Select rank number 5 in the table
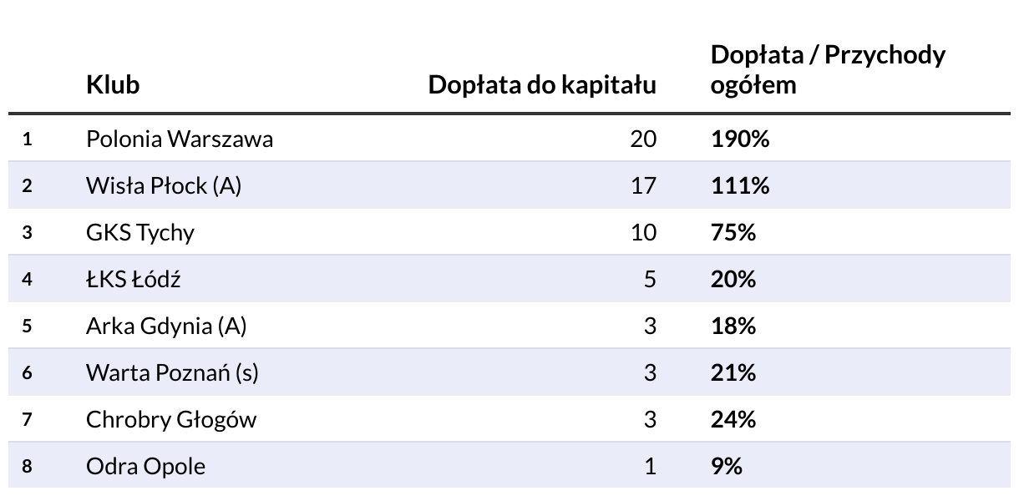 (27, 326)
